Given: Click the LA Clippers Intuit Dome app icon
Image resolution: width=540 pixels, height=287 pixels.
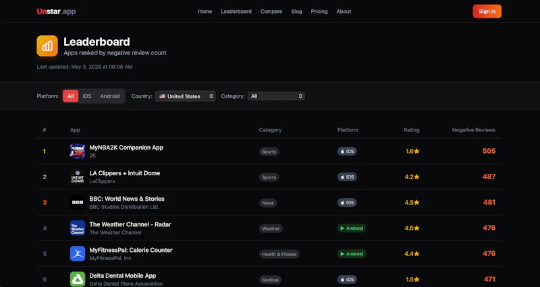Looking at the screenshot, I should click(x=78, y=177).
